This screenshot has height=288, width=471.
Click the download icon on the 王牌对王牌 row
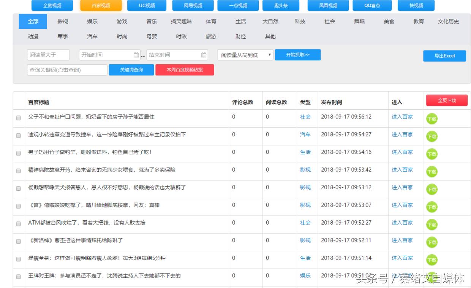click(x=431, y=277)
